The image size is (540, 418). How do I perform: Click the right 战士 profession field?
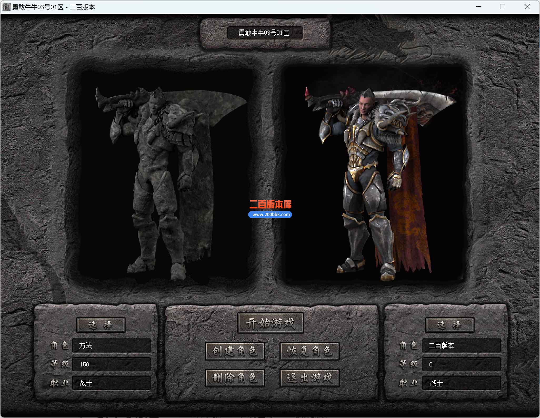(x=461, y=383)
